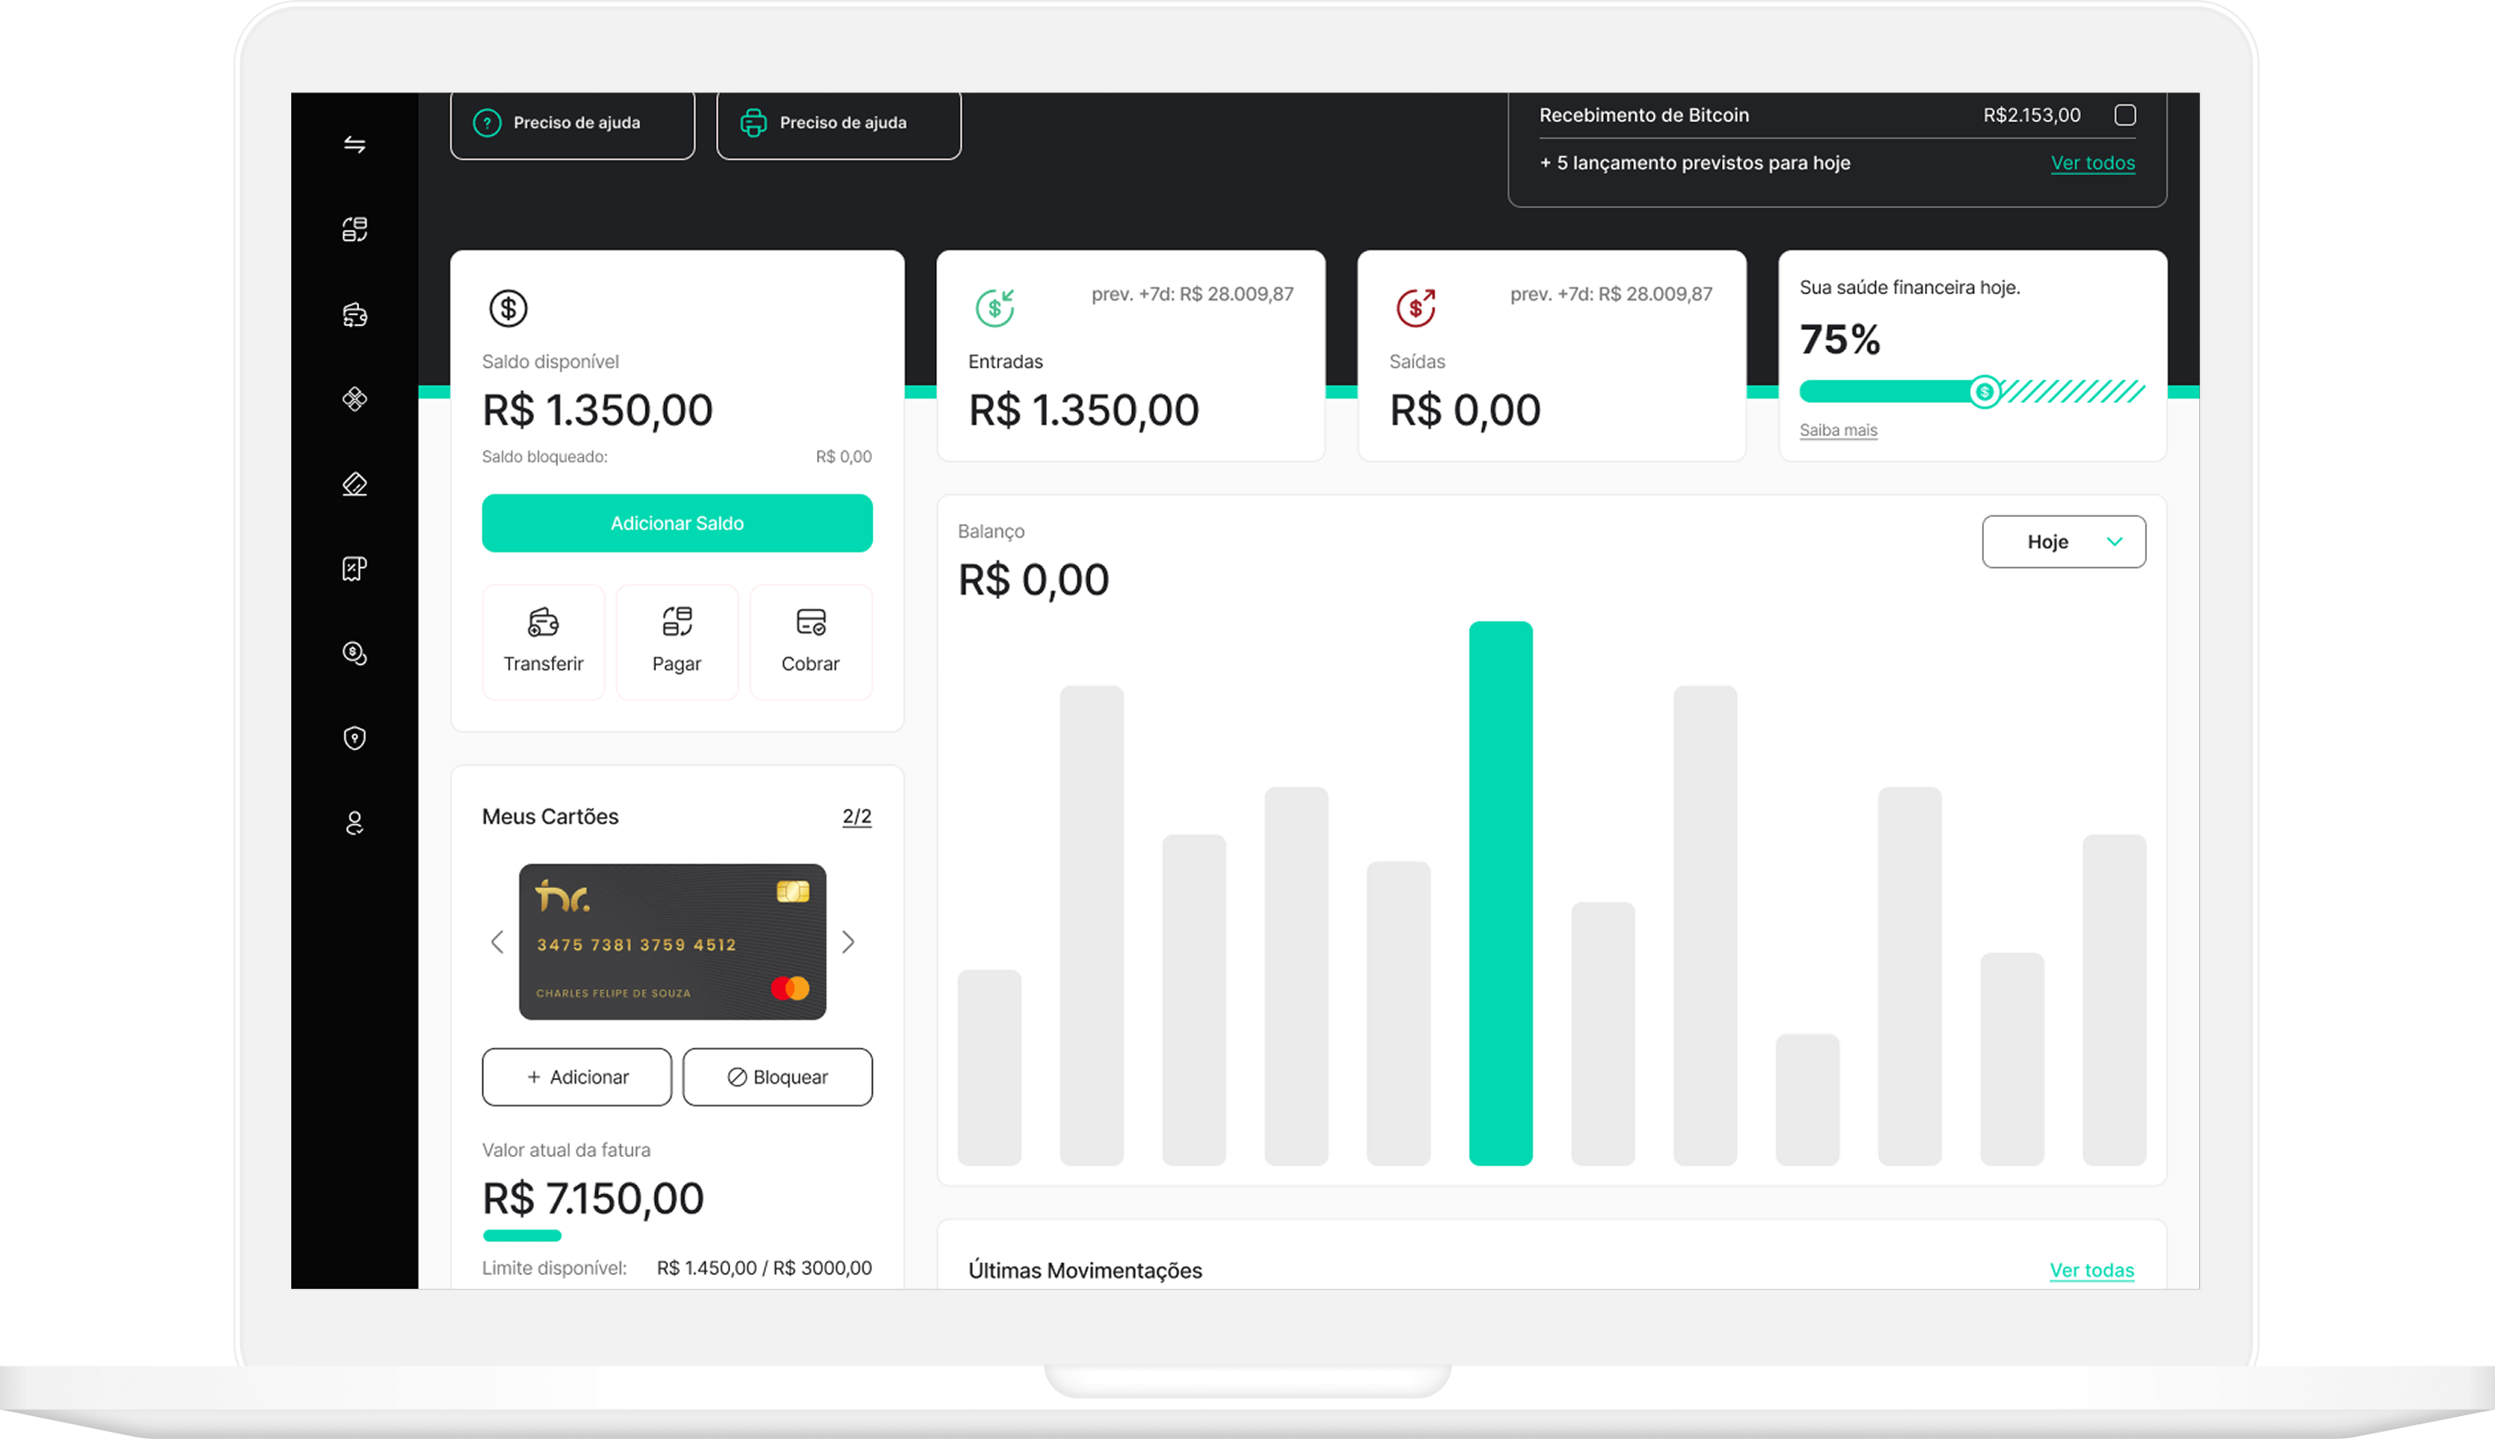
Task: Click the Pagar quick action
Action: [677, 641]
